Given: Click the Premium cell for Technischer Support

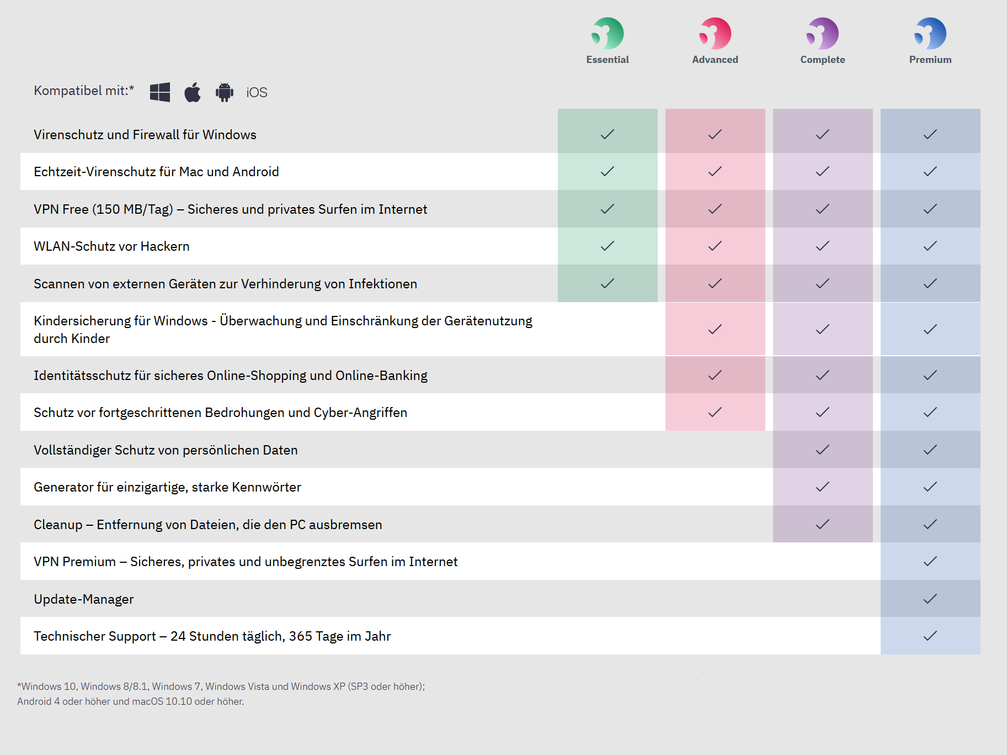Looking at the screenshot, I should 930,636.
